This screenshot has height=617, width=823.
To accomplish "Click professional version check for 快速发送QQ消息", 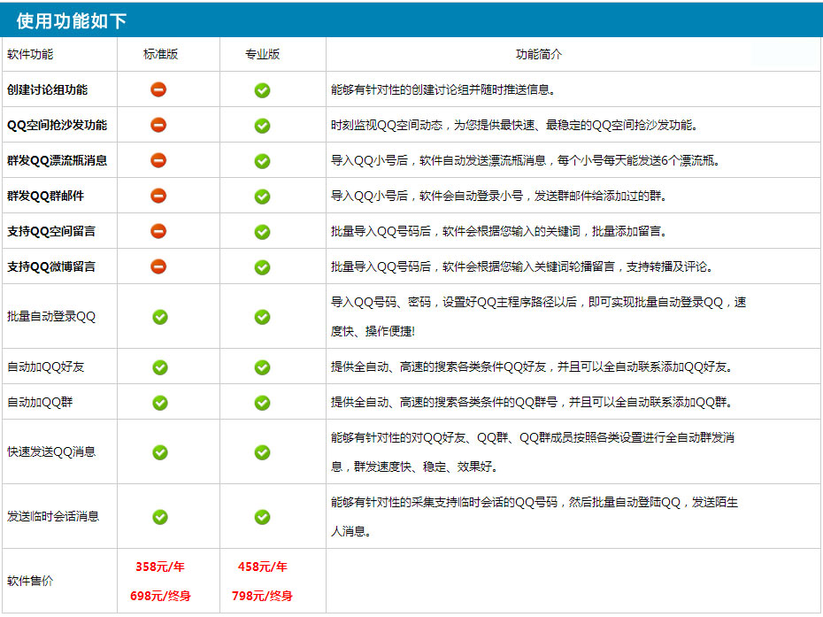I will pyautogui.click(x=263, y=452).
